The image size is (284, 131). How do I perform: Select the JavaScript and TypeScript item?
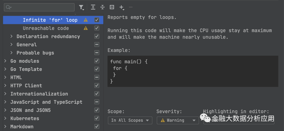[x=46, y=102]
